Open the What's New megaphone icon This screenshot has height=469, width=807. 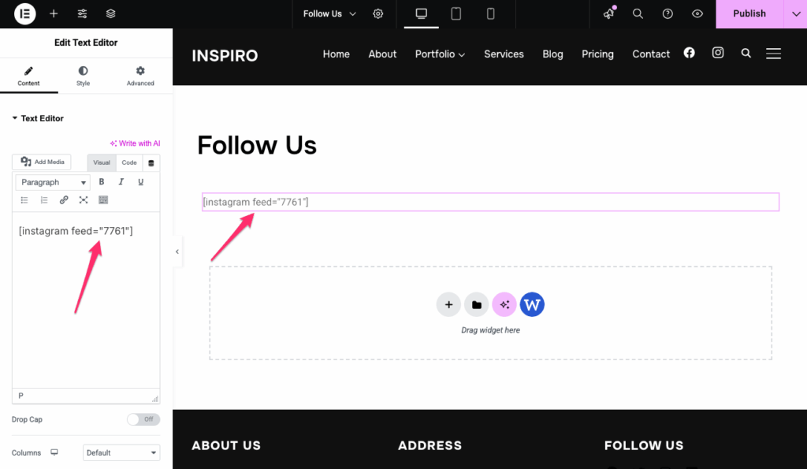point(608,14)
